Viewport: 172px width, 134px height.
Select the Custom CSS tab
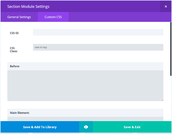tap(53, 17)
